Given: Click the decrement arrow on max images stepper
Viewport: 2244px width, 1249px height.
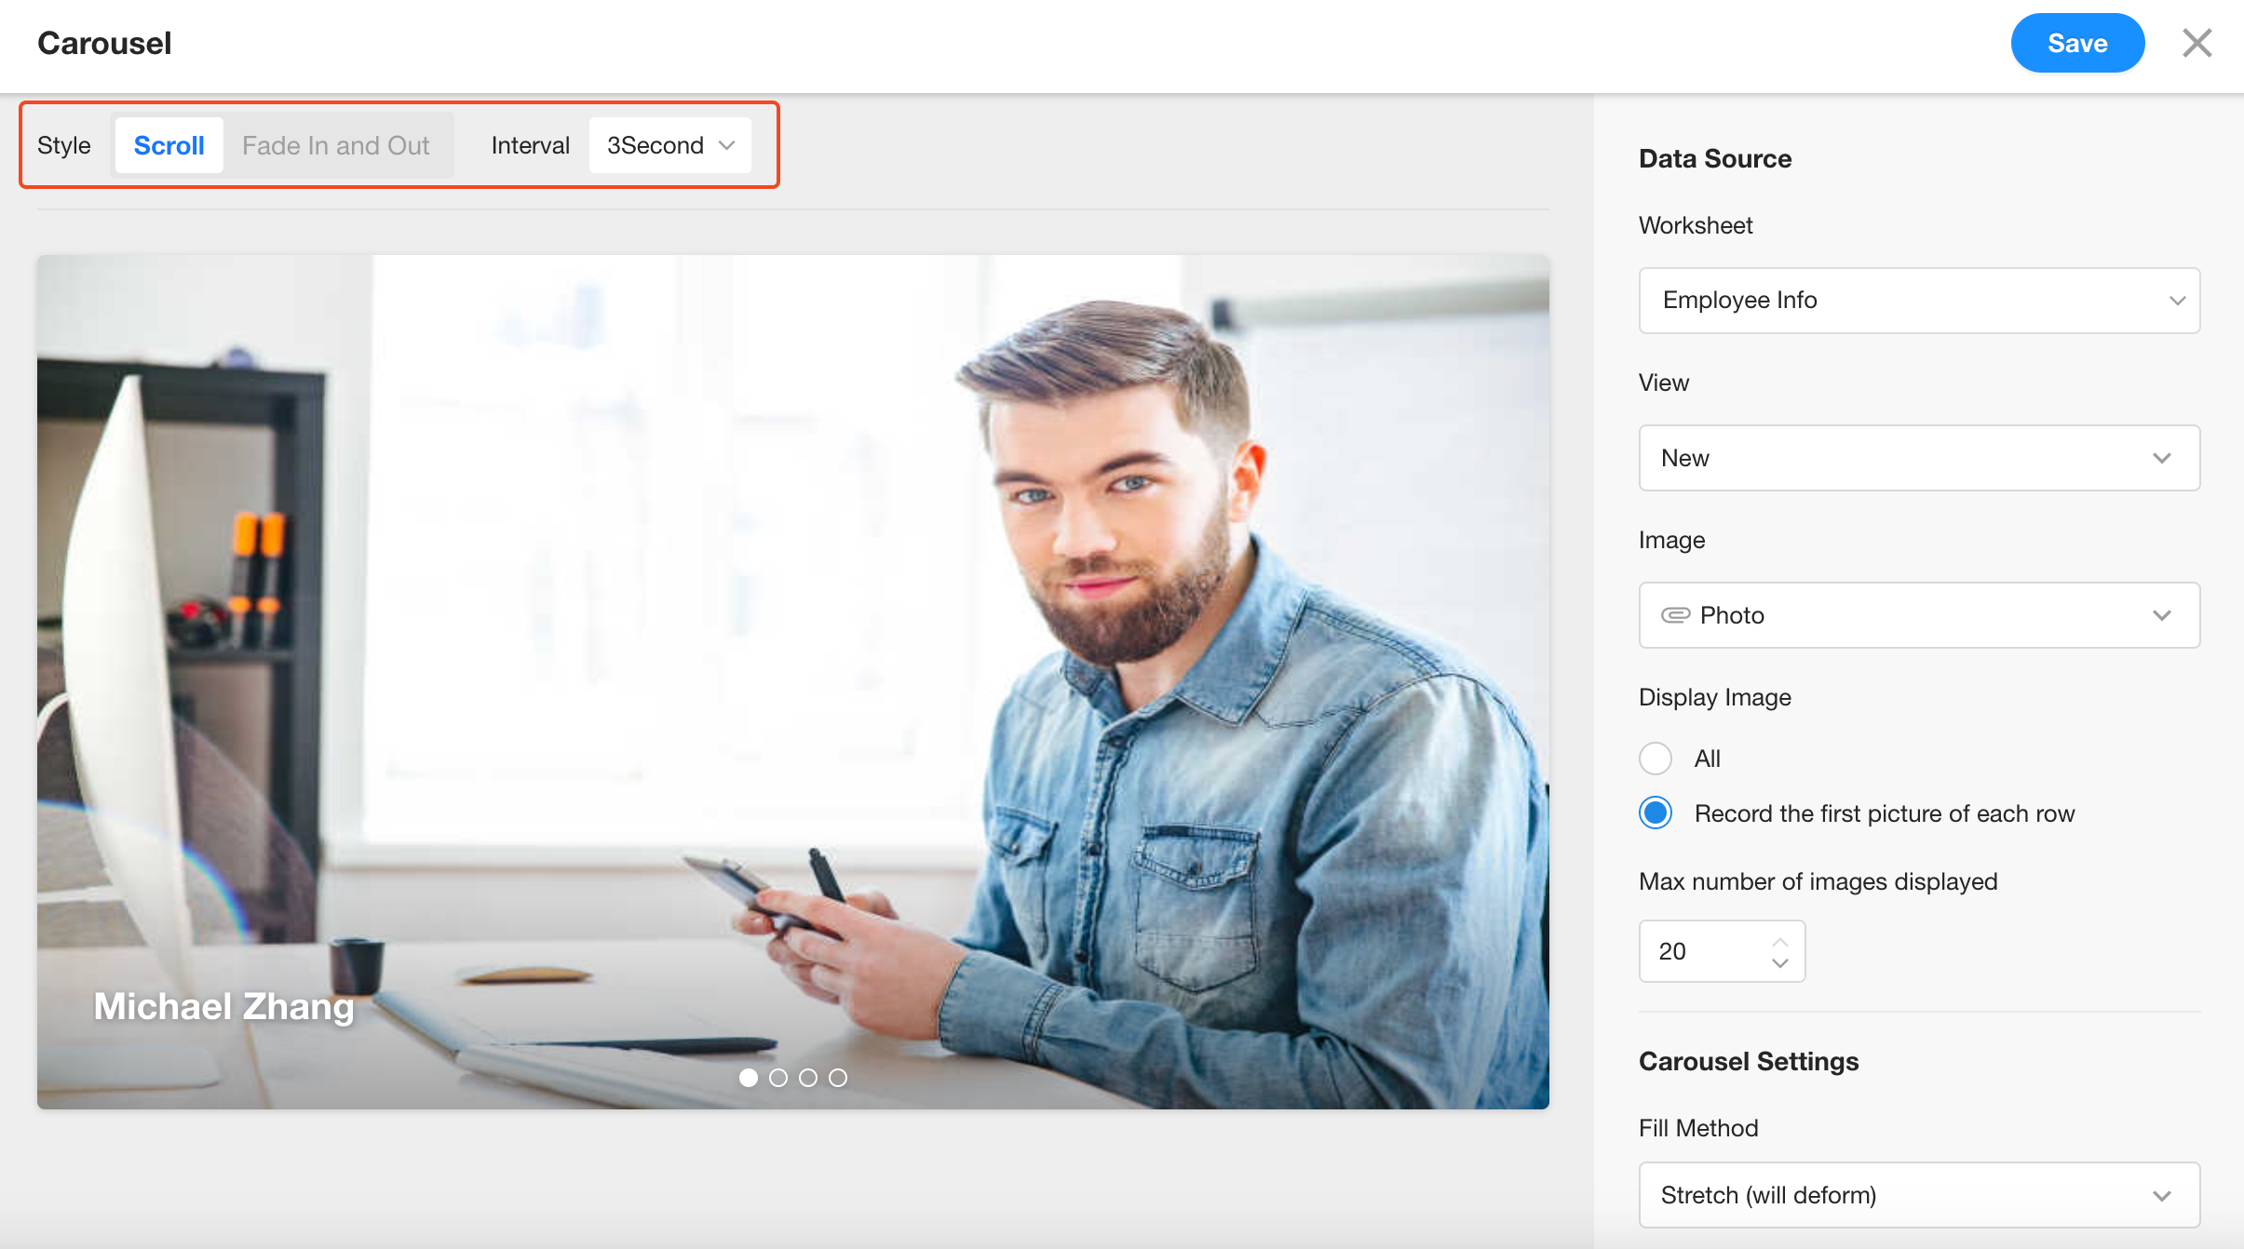Looking at the screenshot, I should (x=1779, y=963).
